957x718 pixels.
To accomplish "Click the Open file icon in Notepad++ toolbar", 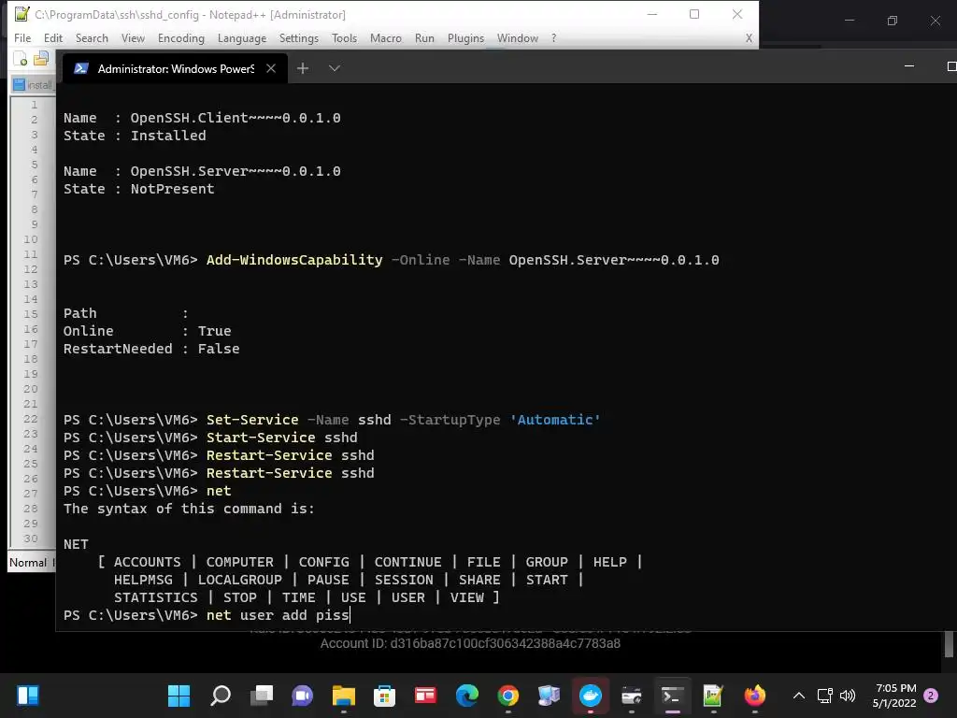I will [41, 59].
